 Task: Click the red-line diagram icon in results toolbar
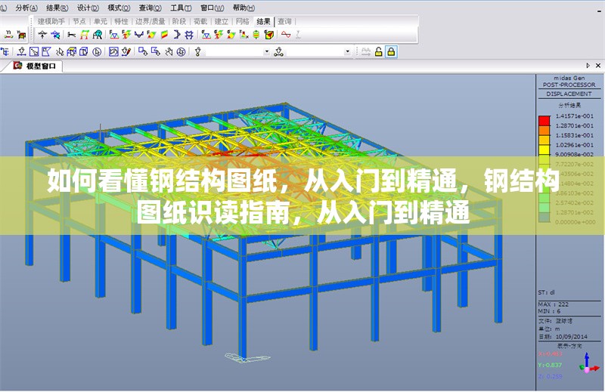286,35
